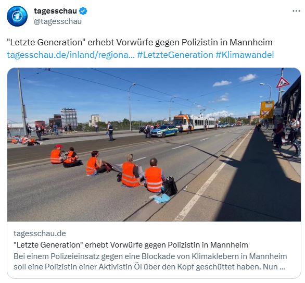Open the @tagesschau handle link
Viewport: 305px width, 283px height.
coord(58,21)
